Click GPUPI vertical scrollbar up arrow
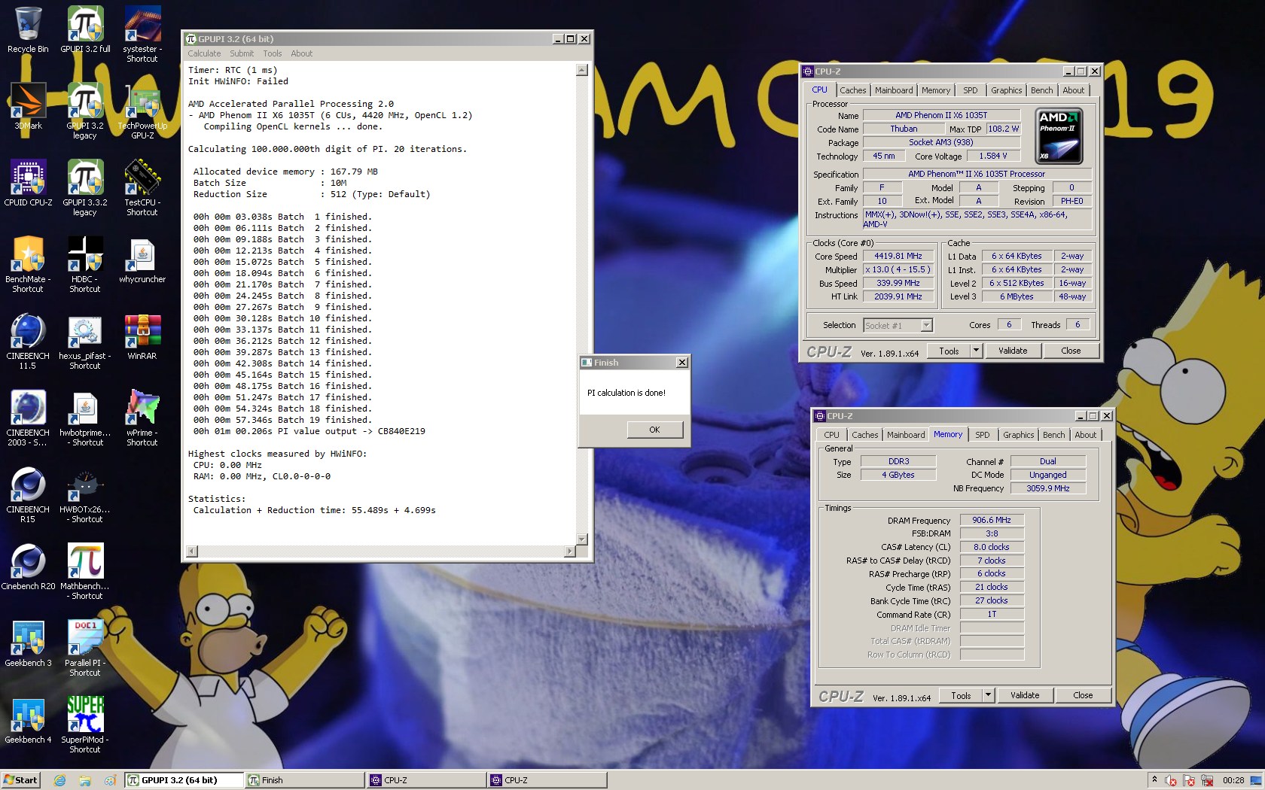Screen dimensions: 1265x790 [581, 70]
